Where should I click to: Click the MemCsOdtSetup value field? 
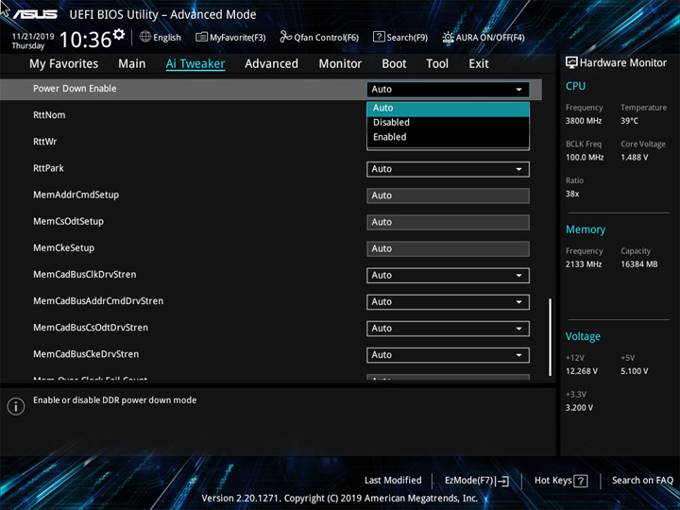(448, 222)
